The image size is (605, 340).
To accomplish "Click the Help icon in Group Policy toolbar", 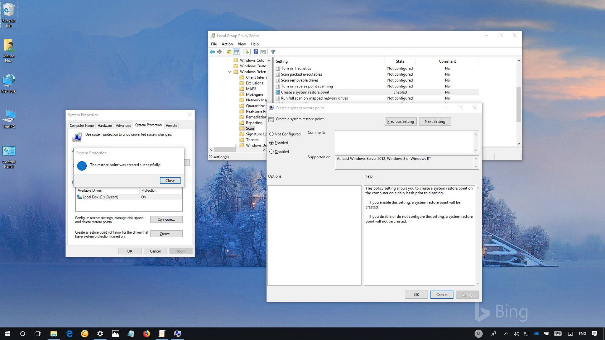I will (255, 52).
